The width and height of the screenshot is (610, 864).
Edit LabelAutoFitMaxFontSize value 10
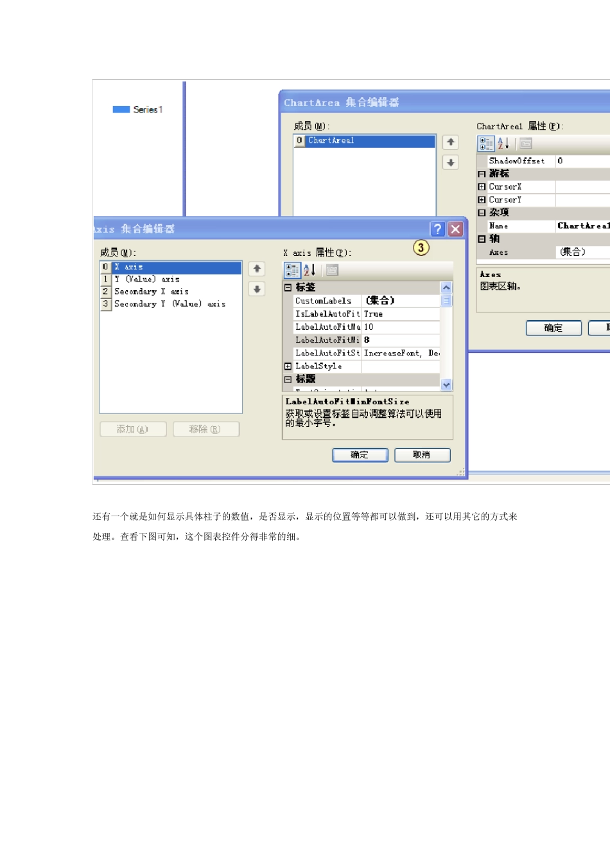point(401,327)
